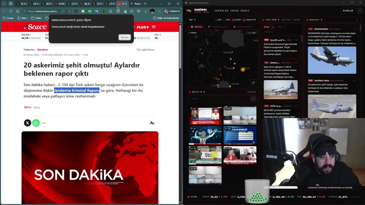This screenshot has height=205, width=365.
Task: Share the article on X
Action: 27,123
